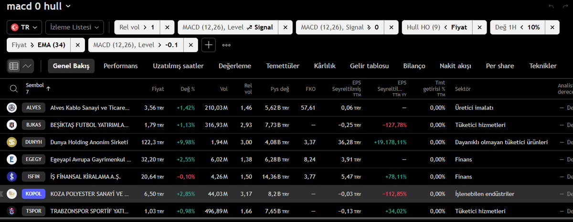Edit the Fiyat > EMA (34) filter
573x222 pixels.
39,45
